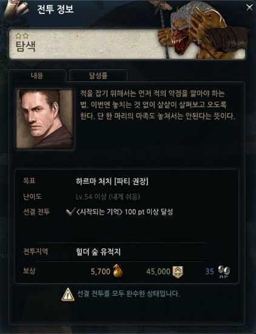Close the 전투 정보 window
The image size is (256, 334).
click(x=249, y=8)
